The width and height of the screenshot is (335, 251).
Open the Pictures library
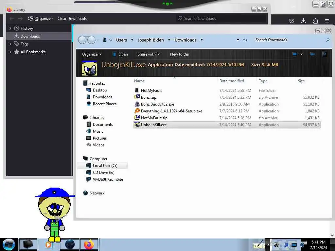click(100, 138)
